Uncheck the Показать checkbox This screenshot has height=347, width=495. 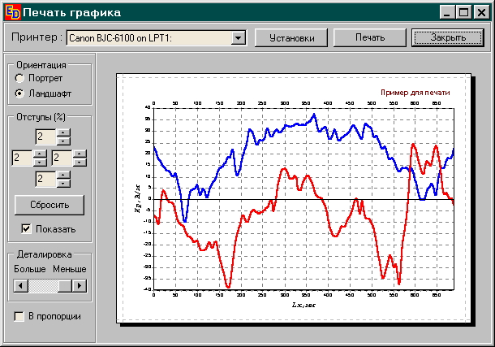click(27, 229)
